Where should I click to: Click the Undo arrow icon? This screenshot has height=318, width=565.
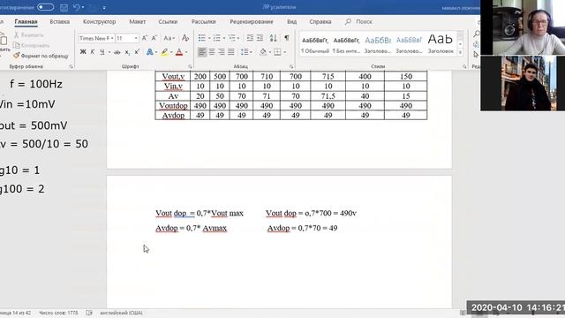tap(77, 7)
